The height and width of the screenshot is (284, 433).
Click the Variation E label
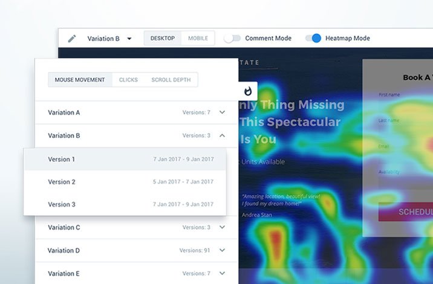click(63, 274)
